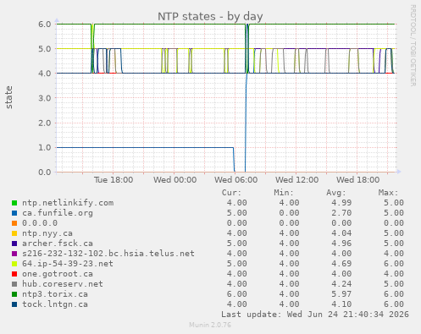The height and width of the screenshot is (334, 421).
Task: Click the 3.0 y-axis tick label
Action: [x=45, y=98]
